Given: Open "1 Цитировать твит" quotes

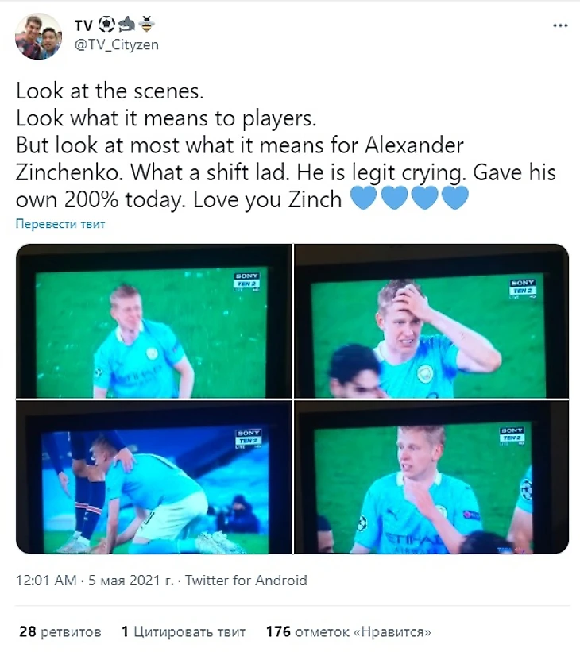Looking at the screenshot, I should point(184,632).
